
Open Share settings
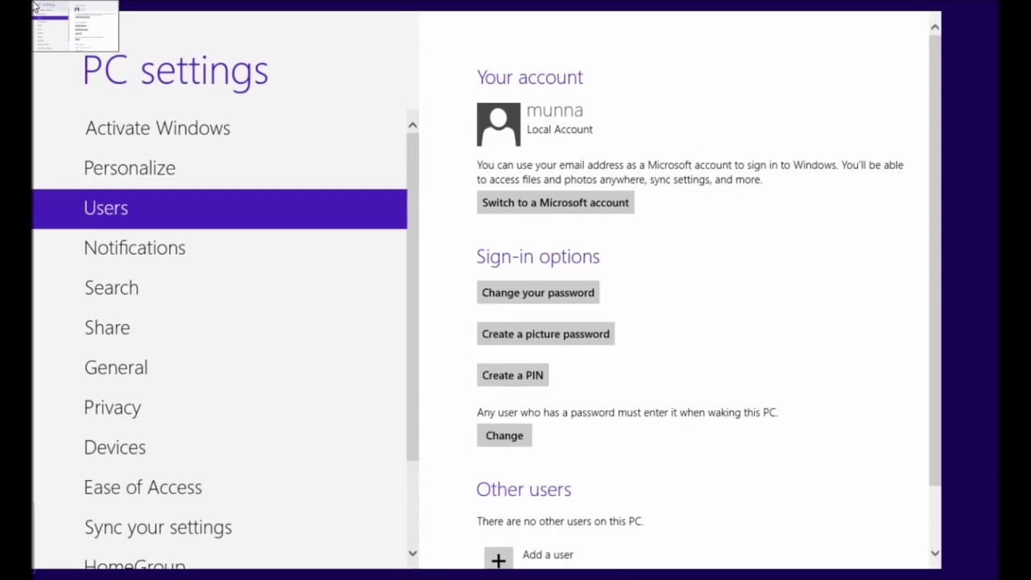click(x=107, y=327)
